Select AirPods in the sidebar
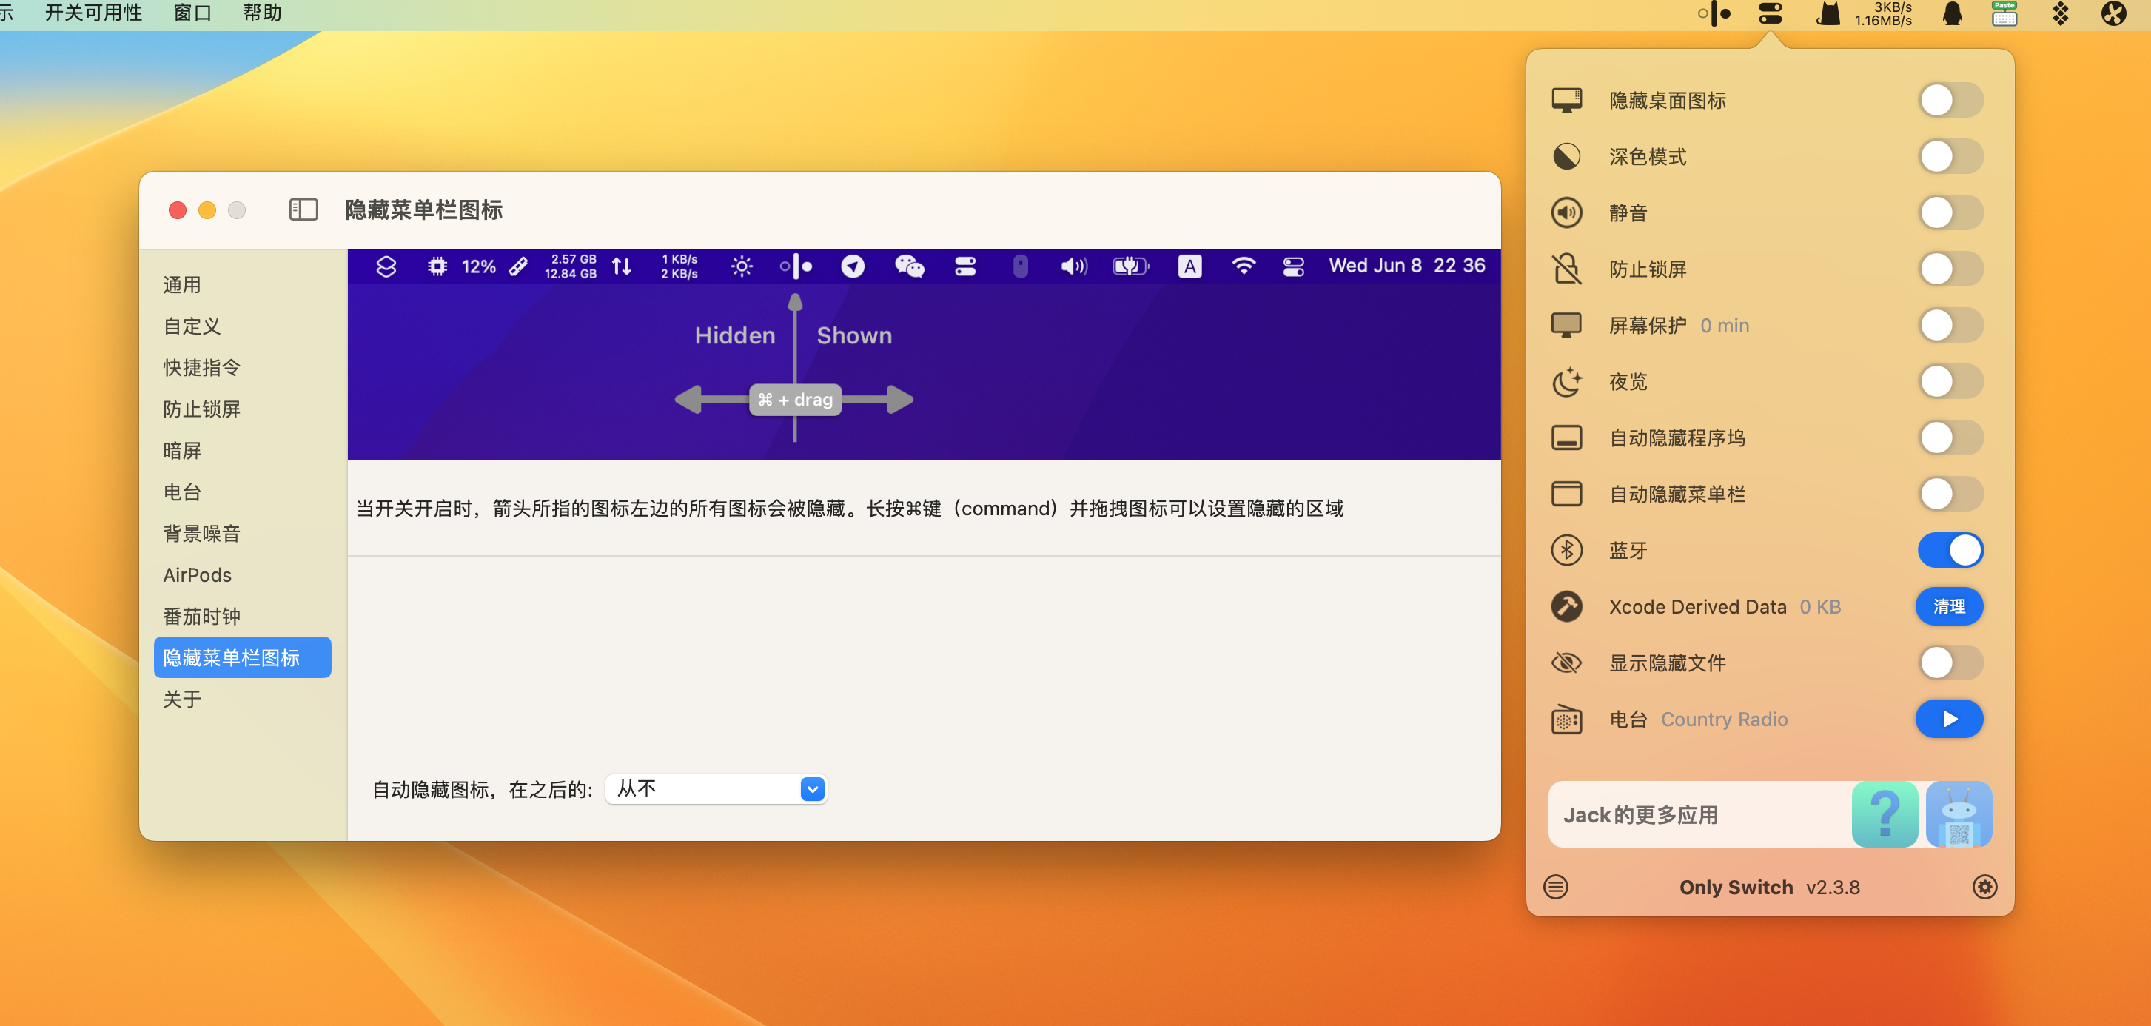Viewport: 2151px width, 1026px height. click(x=197, y=575)
